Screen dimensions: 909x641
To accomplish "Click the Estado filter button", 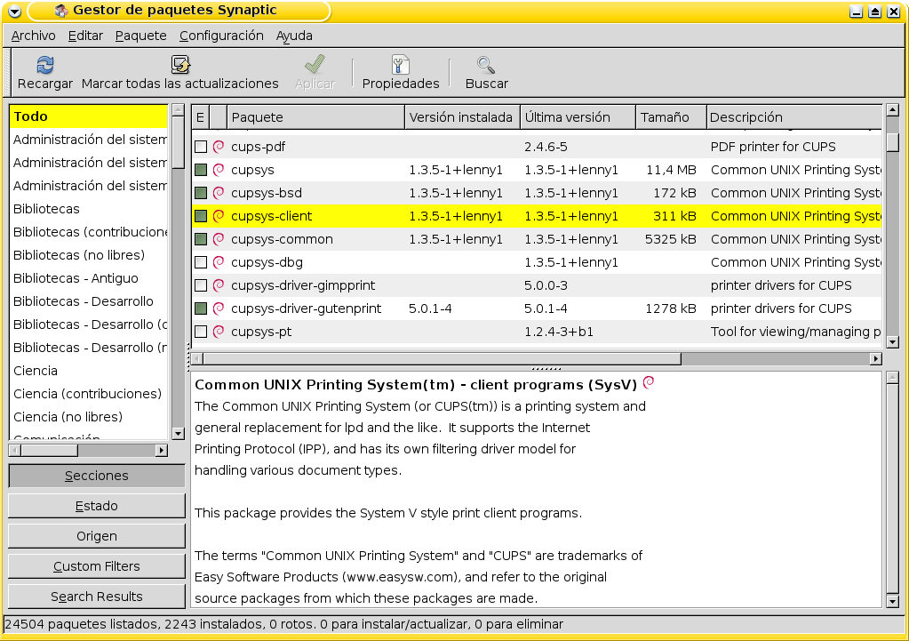I will [97, 506].
